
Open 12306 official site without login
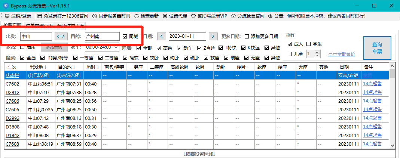tap(40, 16)
